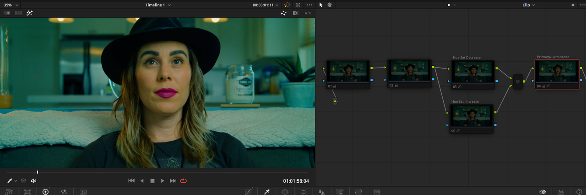The width and height of the screenshot is (586, 195).
Task: Open the Color Match palette
Action: pos(27,192)
